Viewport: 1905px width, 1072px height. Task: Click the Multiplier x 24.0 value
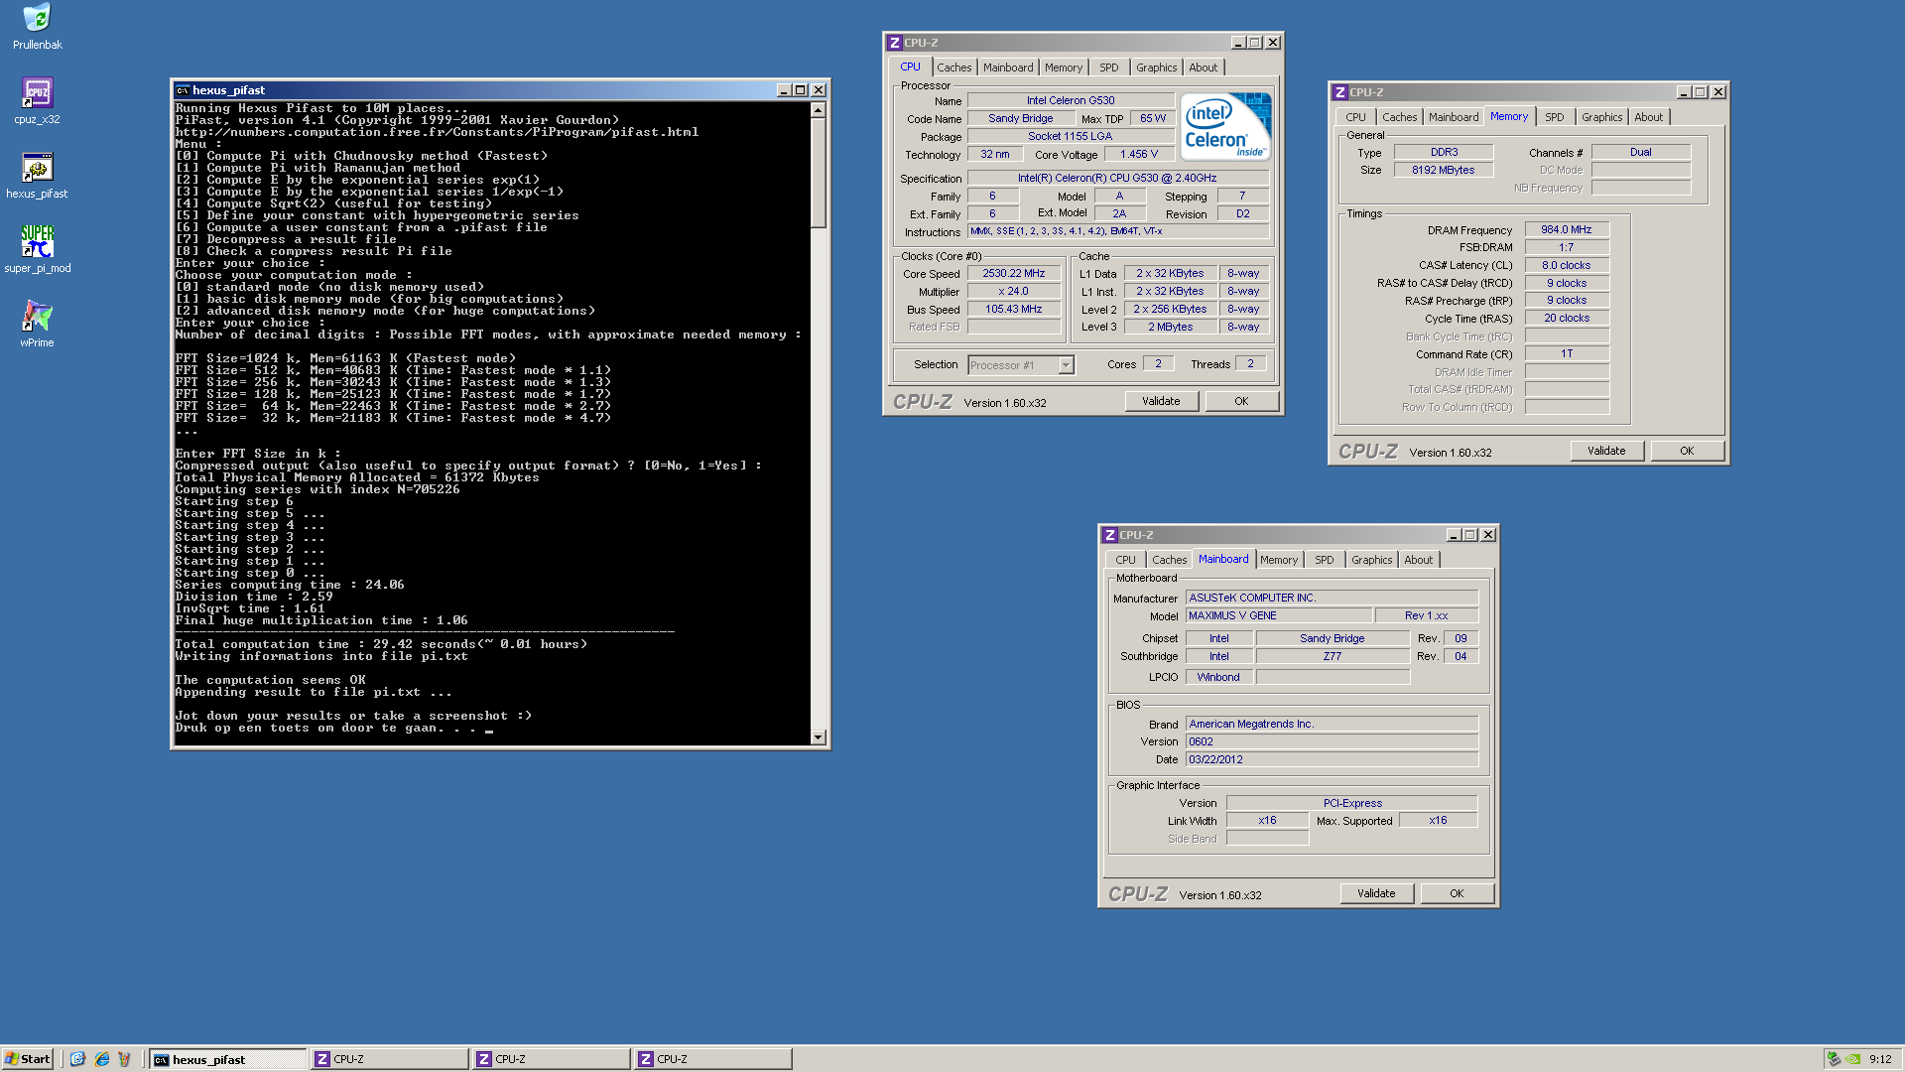pos(1014,292)
